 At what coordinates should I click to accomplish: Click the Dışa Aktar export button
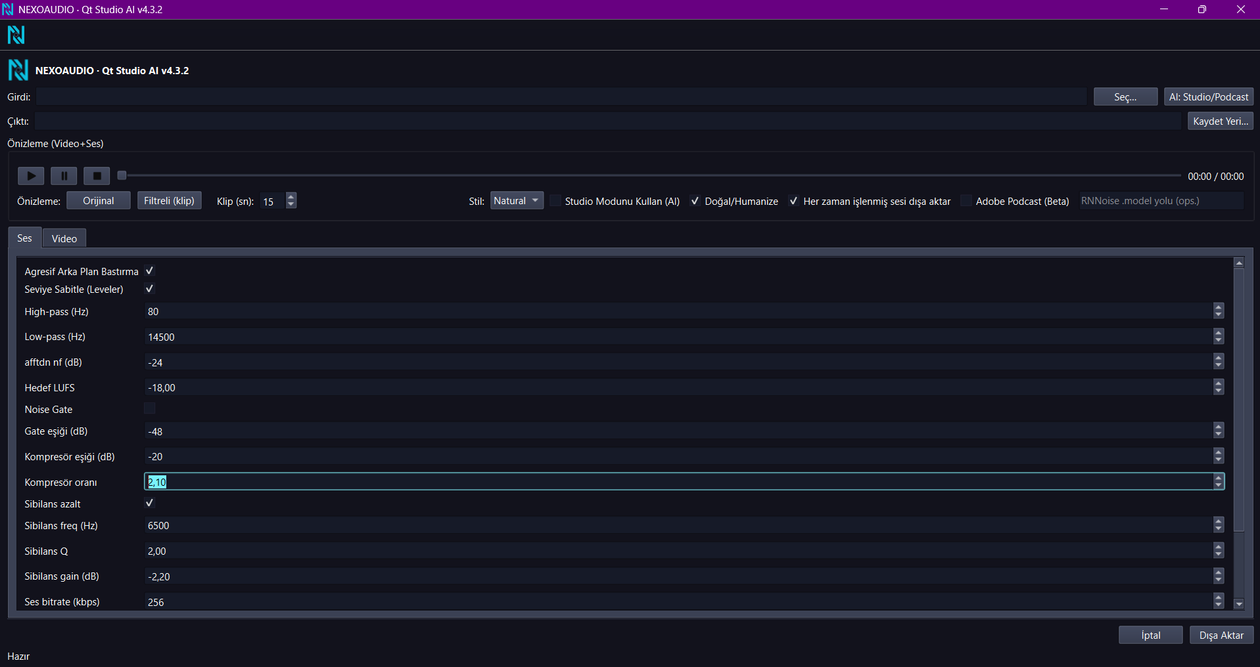pyautogui.click(x=1221, y=635)
